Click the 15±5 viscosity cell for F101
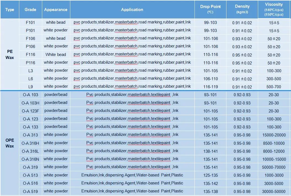This screenshot has width=291, height=196. pyautogui.click(x=274, y=23)
